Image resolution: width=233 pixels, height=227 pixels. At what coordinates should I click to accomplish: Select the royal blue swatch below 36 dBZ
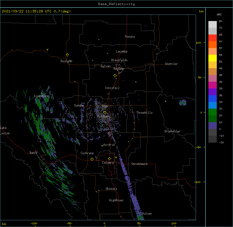212,98
